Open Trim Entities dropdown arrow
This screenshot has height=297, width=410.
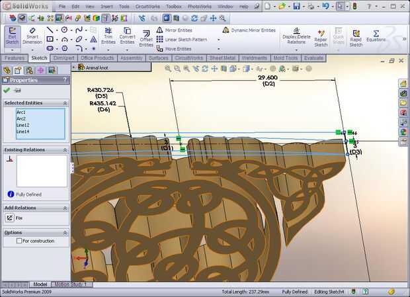tap(108, 50)
